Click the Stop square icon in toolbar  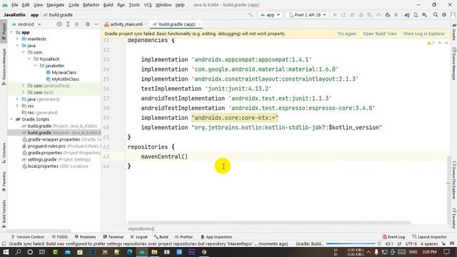396,15
